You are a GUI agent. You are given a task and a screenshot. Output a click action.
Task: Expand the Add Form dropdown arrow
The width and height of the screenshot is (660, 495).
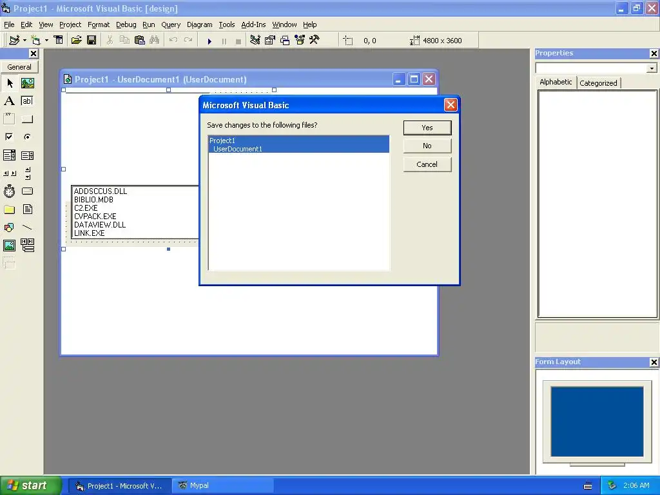(x=46, y=41)
